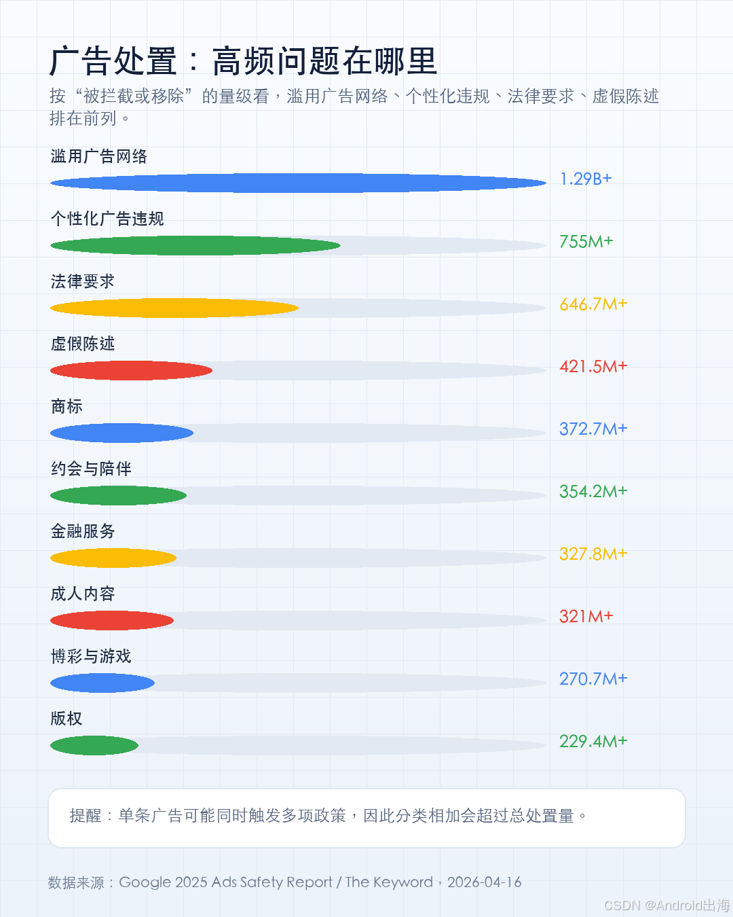Screen dimensions: 733x917
Task: Select the 1.29B+ value label
Action: (x=586, y=179)
